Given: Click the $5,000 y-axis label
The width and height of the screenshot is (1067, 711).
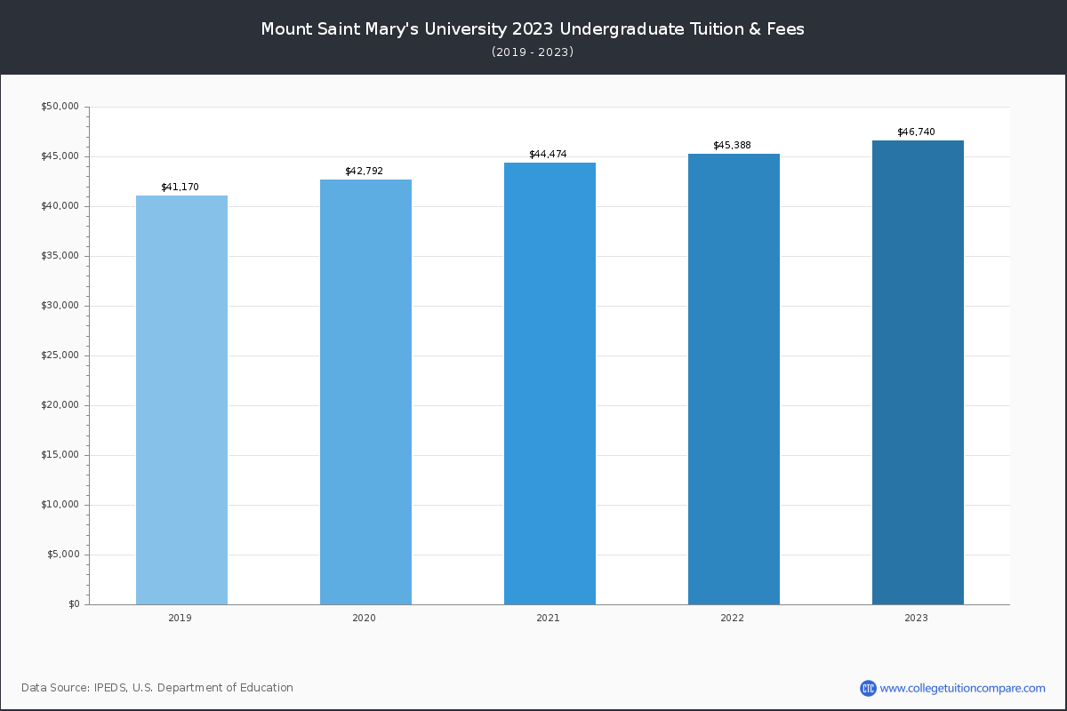Looking at the screenshot, I should coord(63,555).
